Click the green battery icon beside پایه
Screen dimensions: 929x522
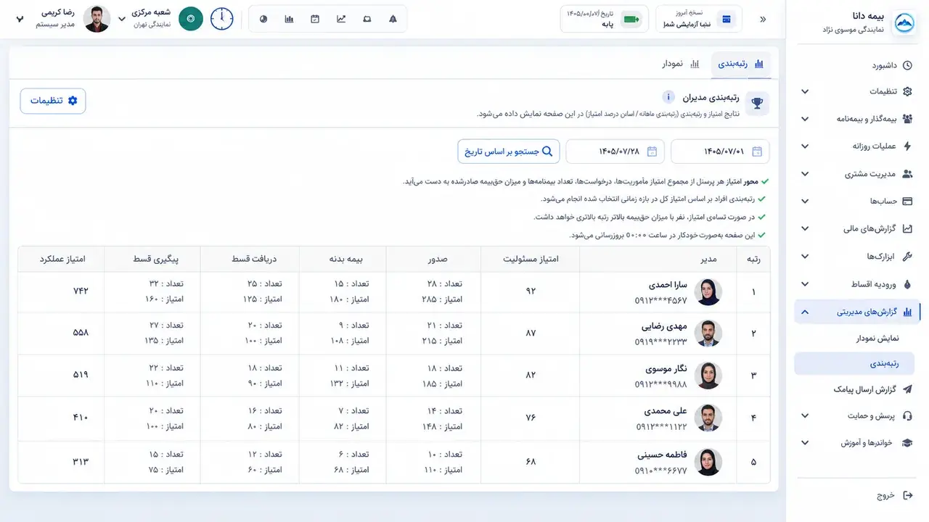(x=631, y=20)
